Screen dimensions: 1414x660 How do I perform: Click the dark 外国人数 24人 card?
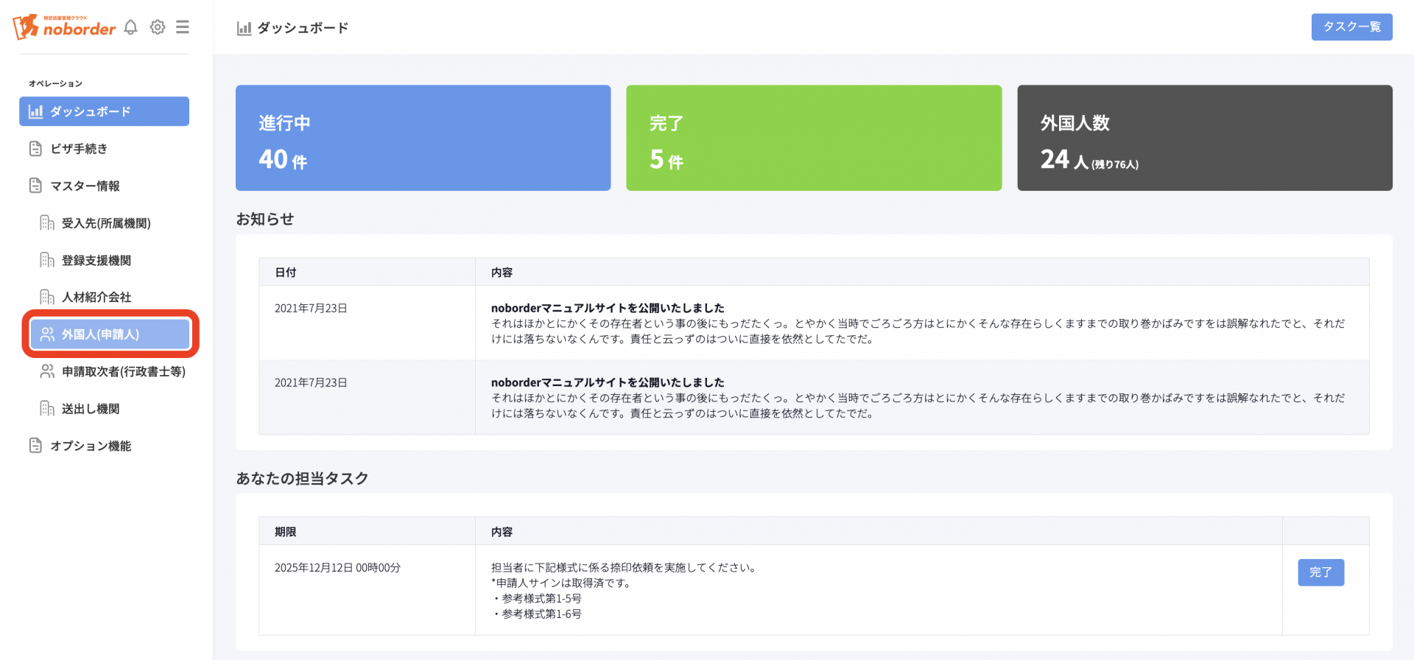(1204, 138)
